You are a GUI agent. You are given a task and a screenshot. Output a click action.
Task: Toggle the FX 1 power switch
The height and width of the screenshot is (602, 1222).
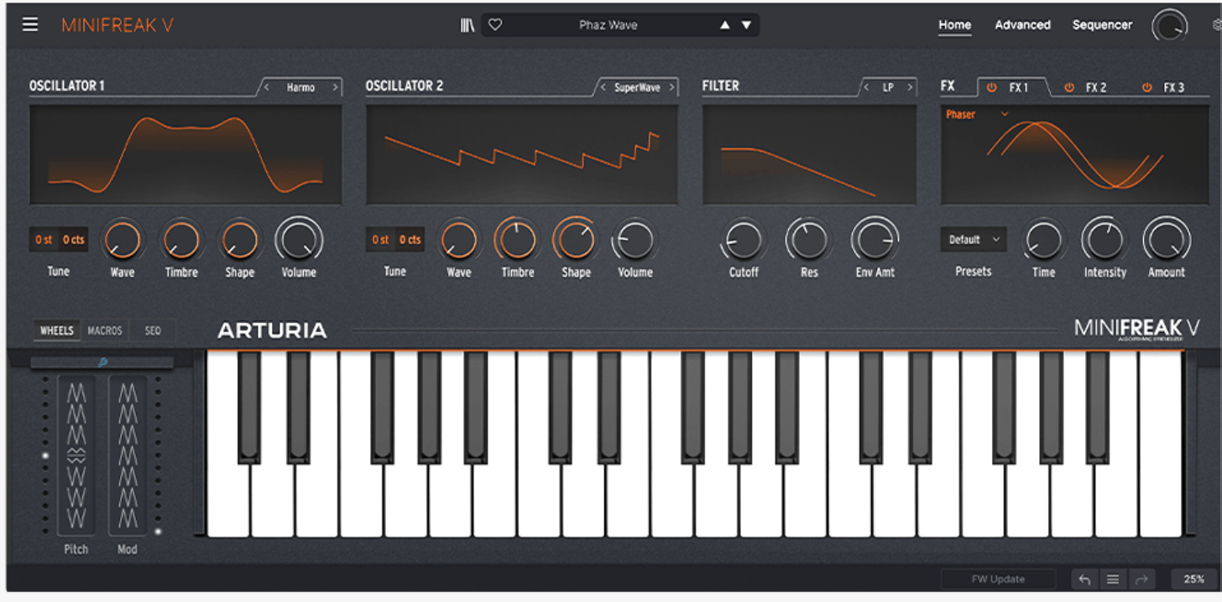pyautogui.click(x=991, y=86)
